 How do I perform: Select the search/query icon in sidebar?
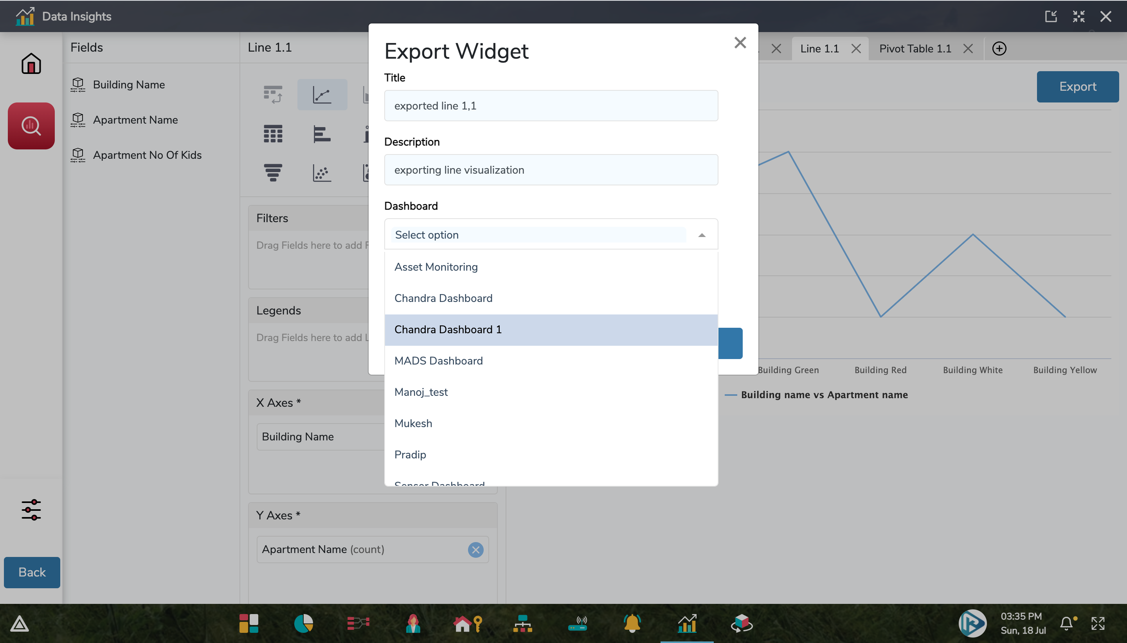32,126
